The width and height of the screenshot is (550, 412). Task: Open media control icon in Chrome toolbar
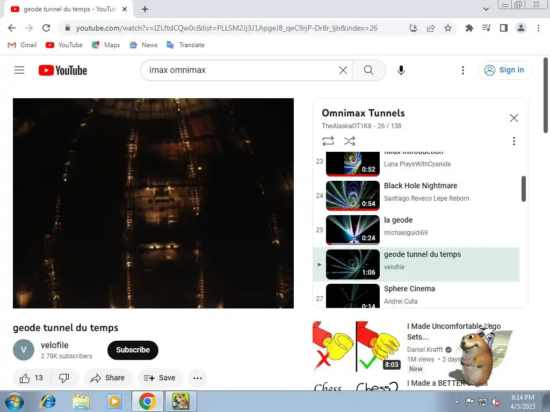486,28
